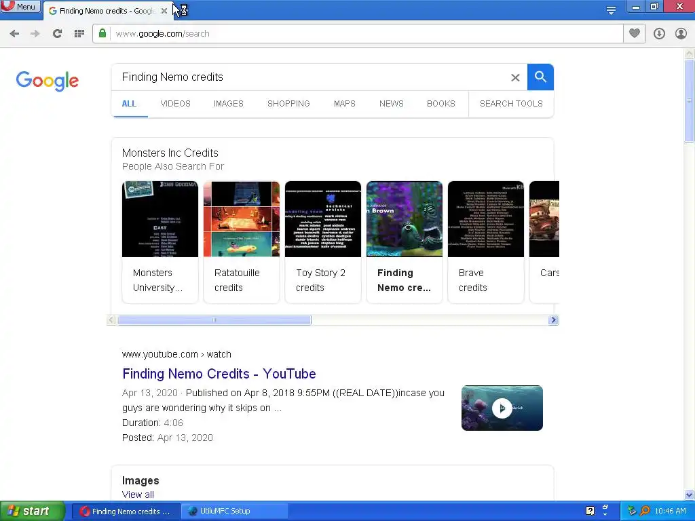Image resolution: width=695 pixels, height=521 pixels.
Task: Click the carousel right scroll arrow
Action: tap(553, 320)
